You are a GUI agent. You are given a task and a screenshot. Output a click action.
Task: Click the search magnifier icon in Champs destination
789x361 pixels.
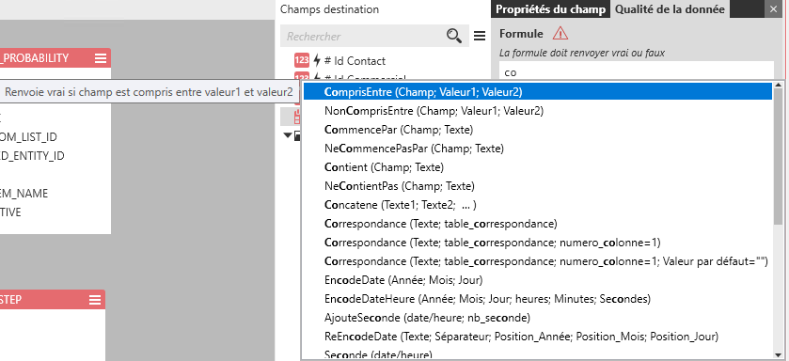coord(454,36)
